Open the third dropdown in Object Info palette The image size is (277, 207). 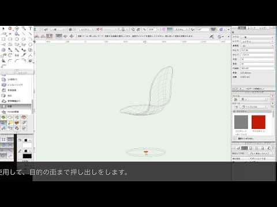point(257,46)
